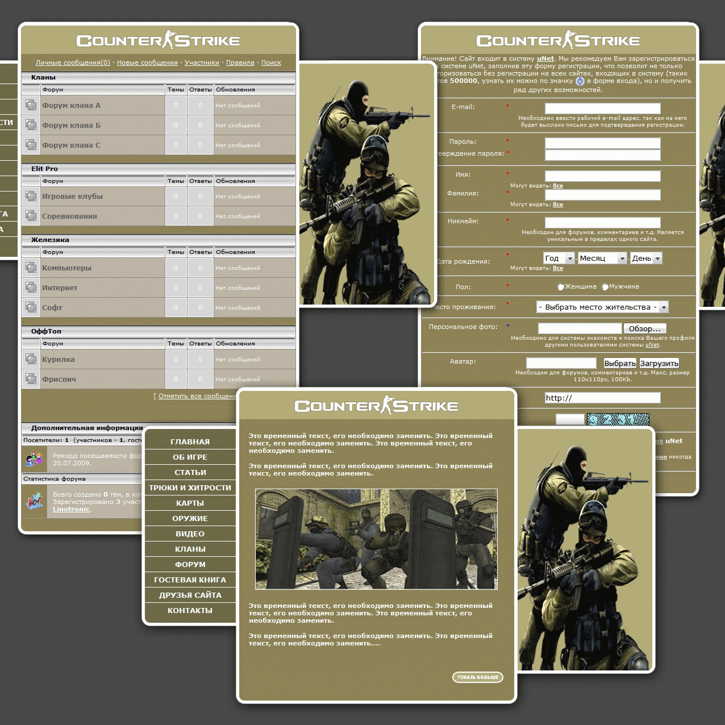This screenshot has height=725, width=725.
Task: Click the Загрузить avatar upload button
Action: tap(659, 363)
